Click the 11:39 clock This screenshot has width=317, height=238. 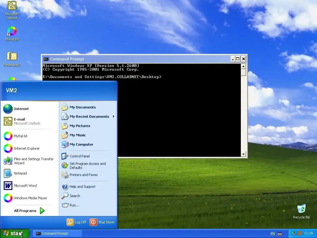coord(308,233)
